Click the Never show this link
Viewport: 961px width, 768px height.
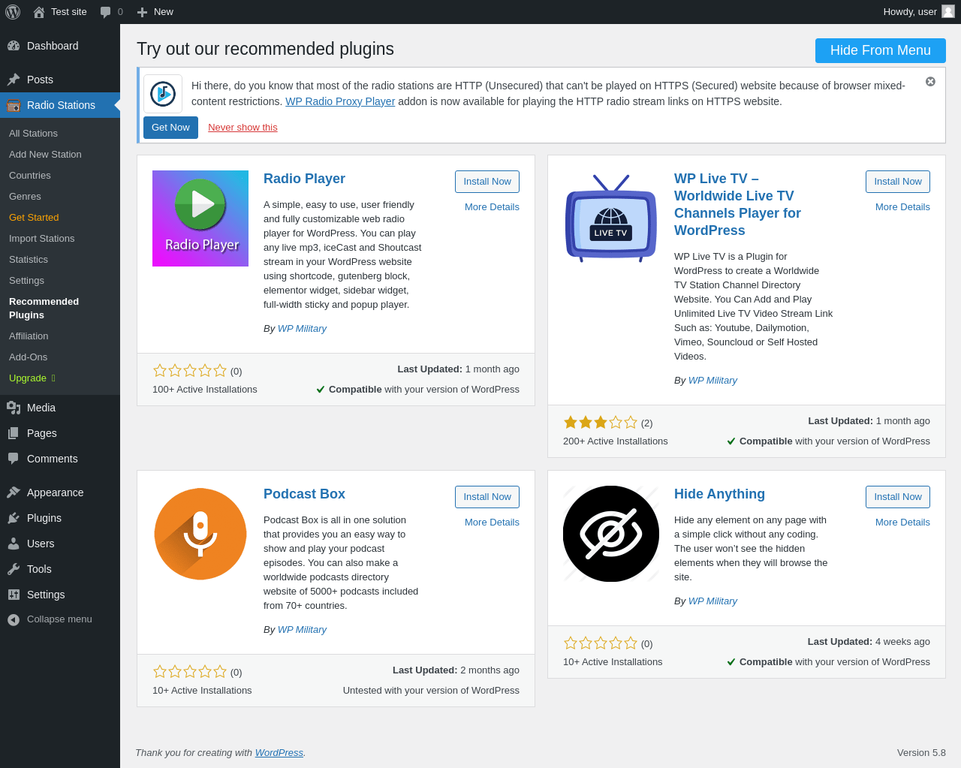(243, 128)
